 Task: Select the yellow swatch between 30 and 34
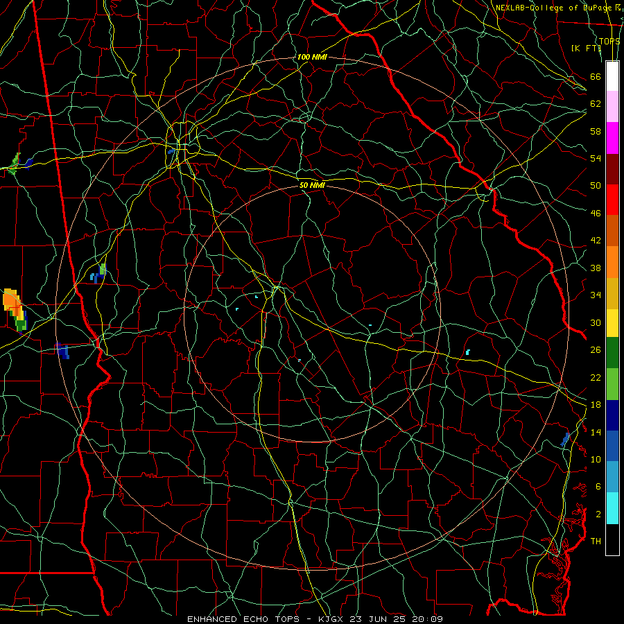[x=612, y=322]
